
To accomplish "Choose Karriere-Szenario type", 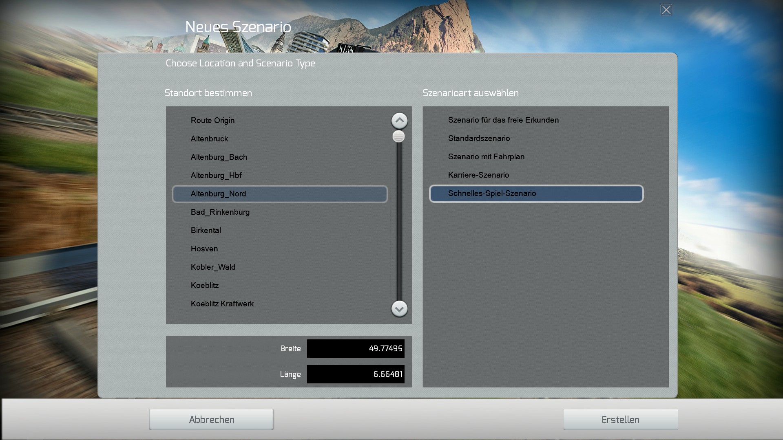I will point(478,175).
